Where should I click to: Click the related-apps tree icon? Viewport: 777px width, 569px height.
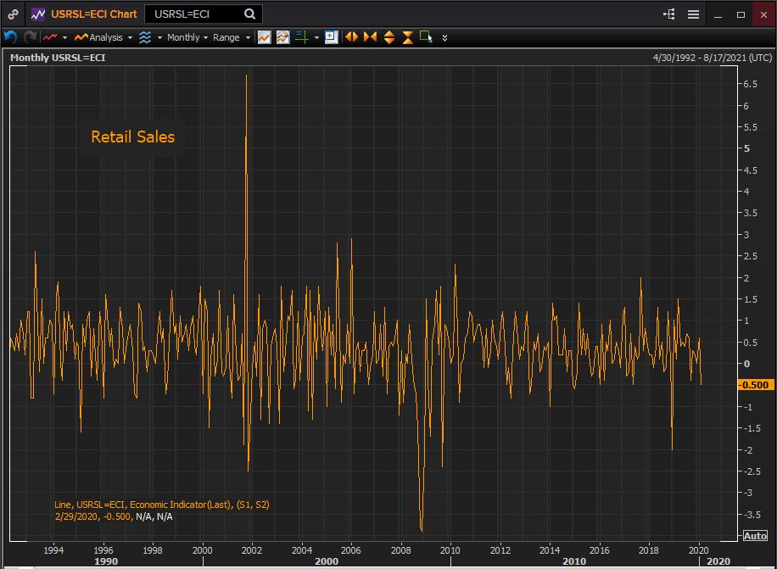[x=669, y=14]
